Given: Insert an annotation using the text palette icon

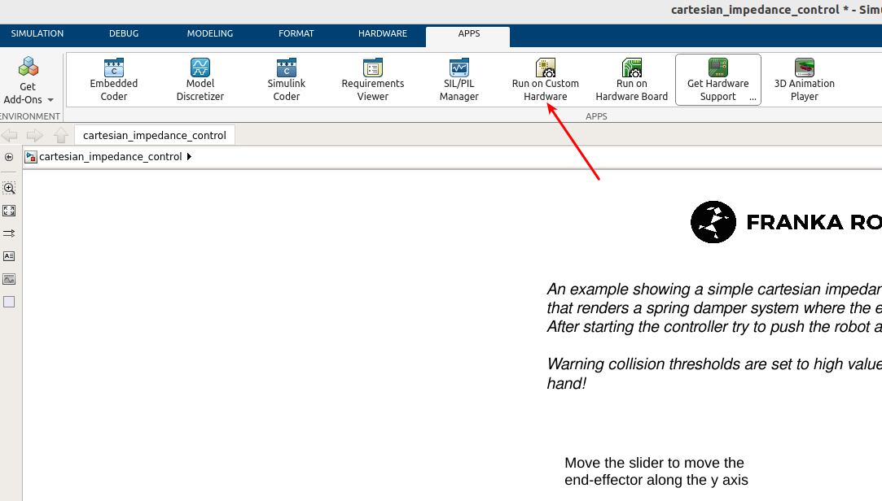Looking at the screenshot, I should (9, 256).
